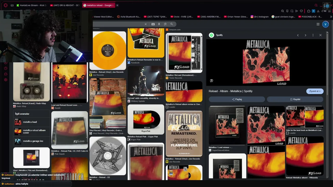Go to previous image in preview panel
The height and width of the screenshot is (187, 333).
298,35
